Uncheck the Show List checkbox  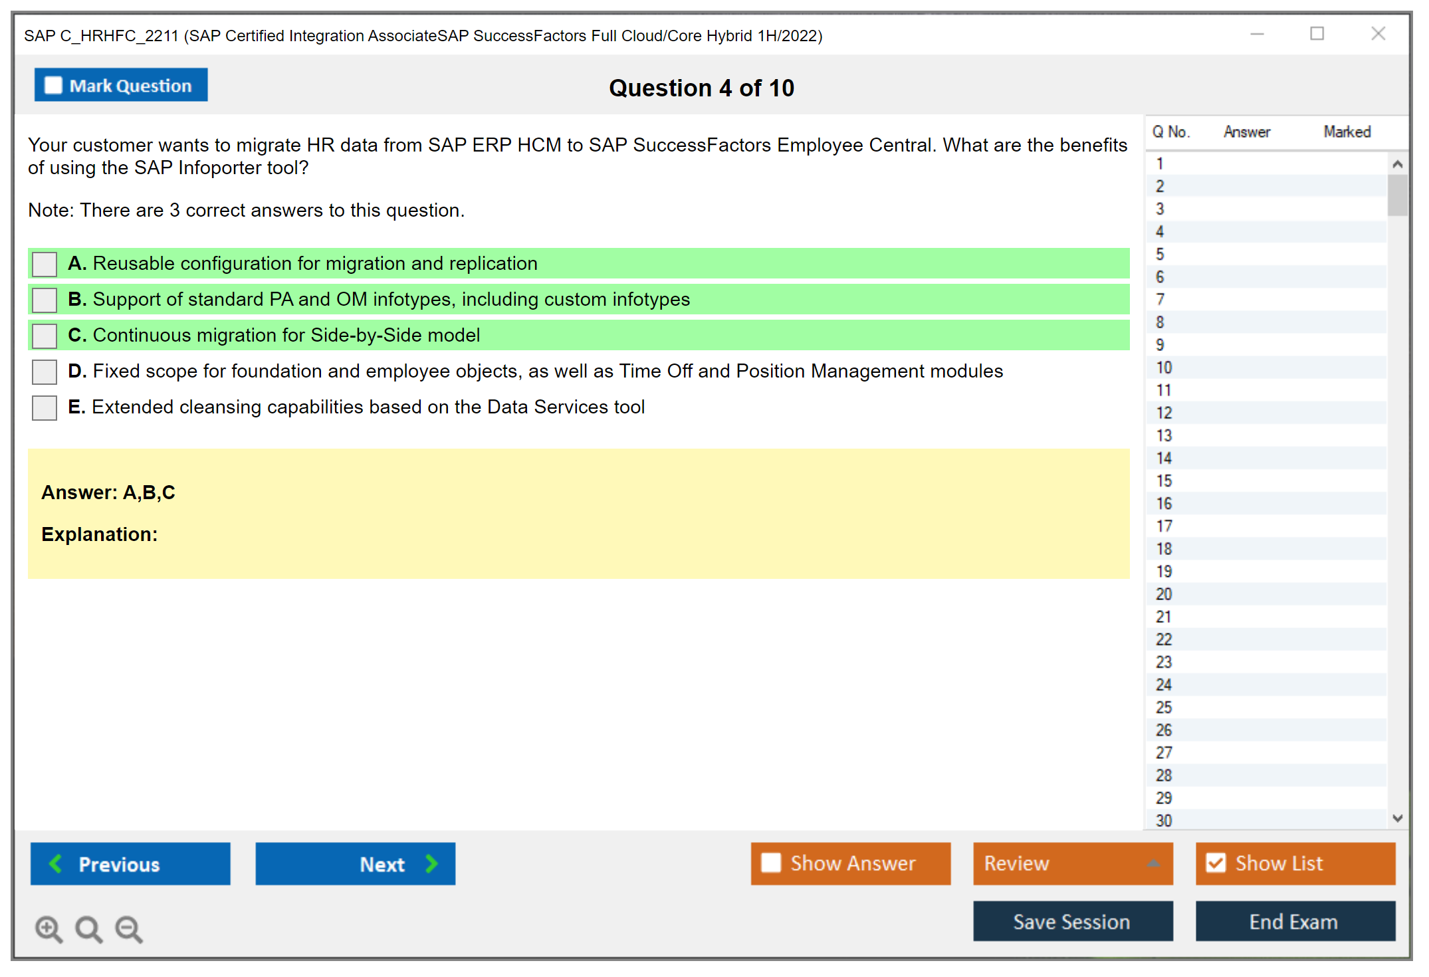pos(1216,863)
